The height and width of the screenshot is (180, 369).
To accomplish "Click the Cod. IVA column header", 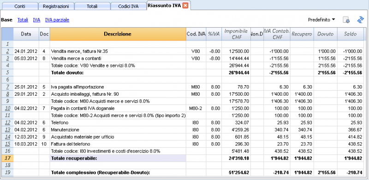I will [196, 34].
